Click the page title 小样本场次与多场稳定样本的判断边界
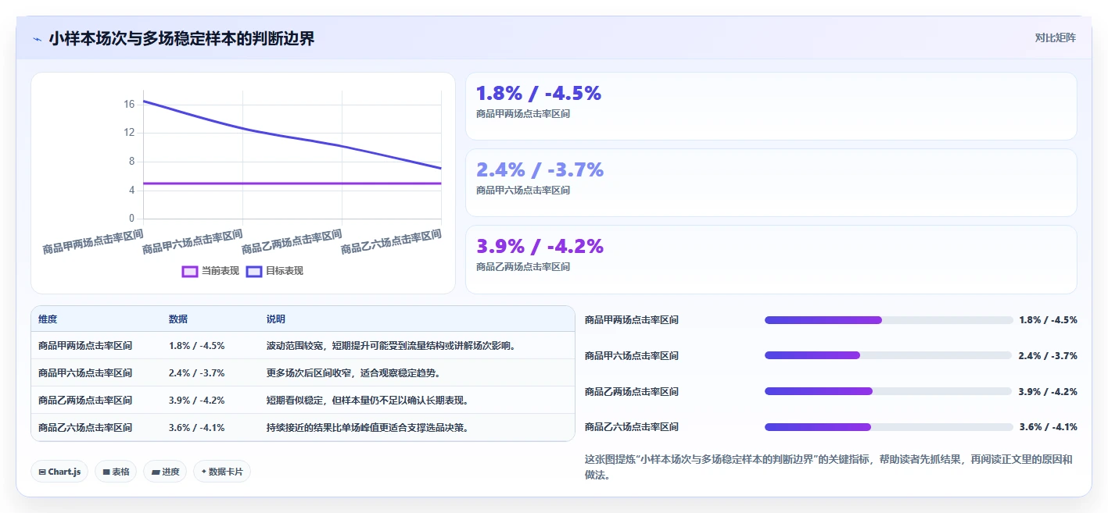 (181, 38)
